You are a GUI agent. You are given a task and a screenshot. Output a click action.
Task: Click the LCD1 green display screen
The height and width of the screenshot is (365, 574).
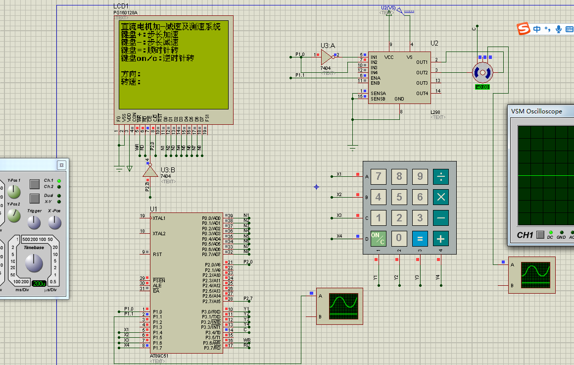point(174,65)
